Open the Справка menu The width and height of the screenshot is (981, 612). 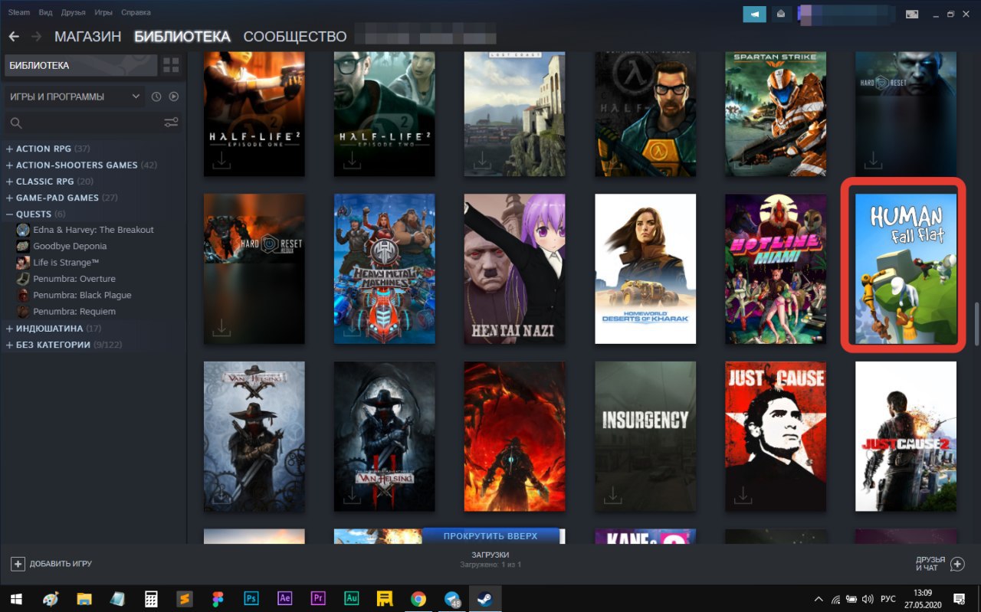(x=136, y=13)
